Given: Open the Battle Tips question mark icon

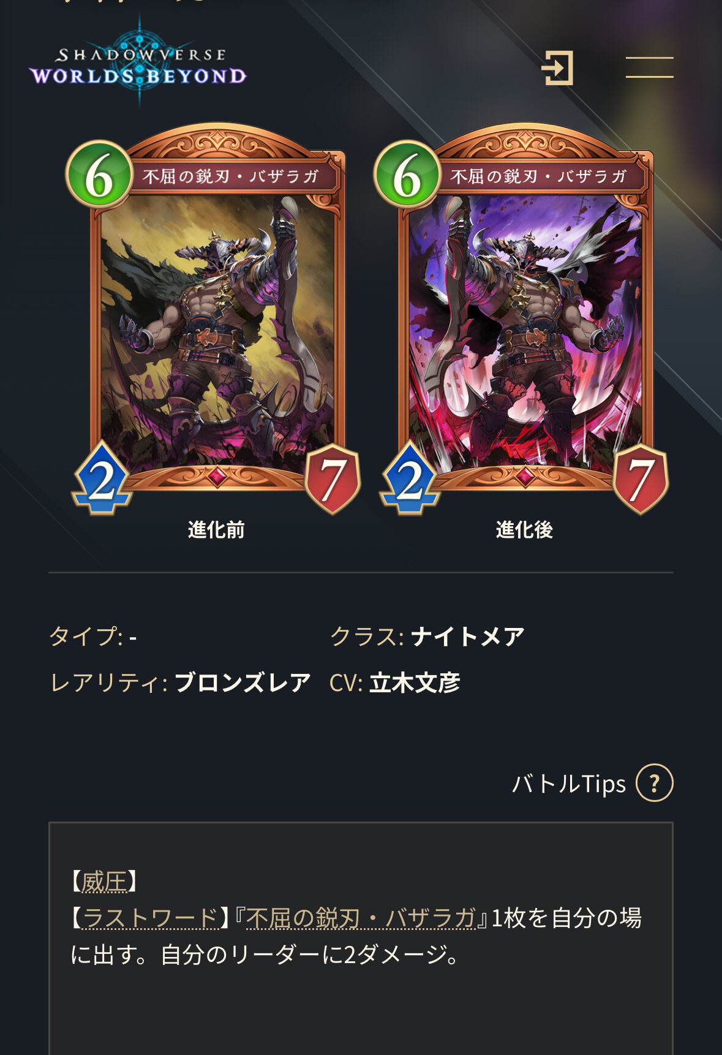Looking at the screenshot, I should 654,783.
